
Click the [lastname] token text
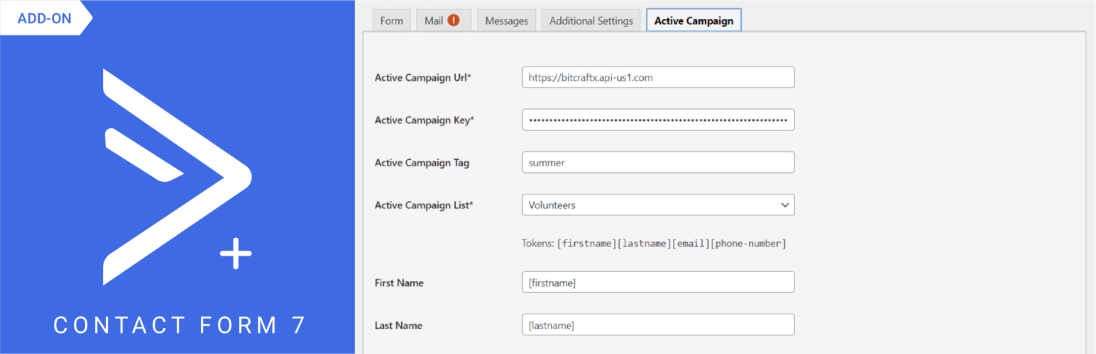(x=645, y=244)
